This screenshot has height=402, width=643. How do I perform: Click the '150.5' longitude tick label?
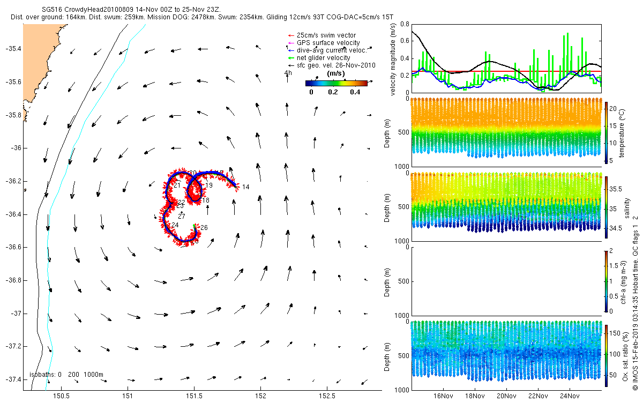[x=62, y=396]
